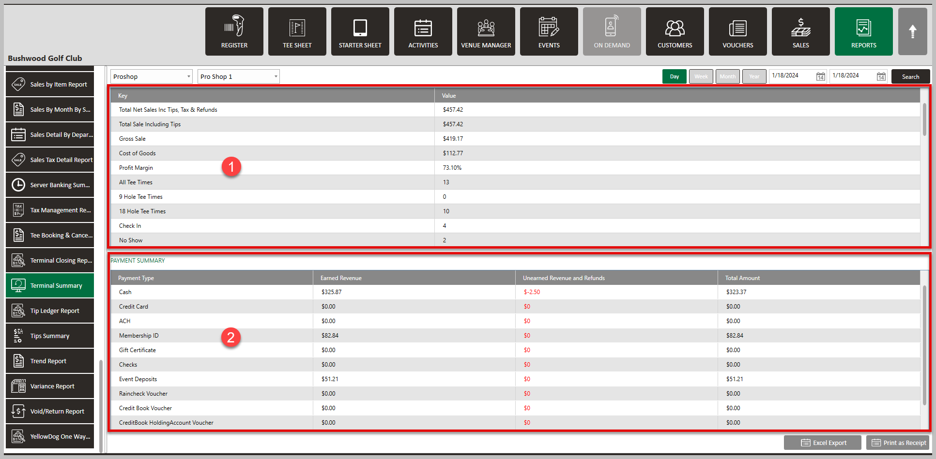Open Void/Return Report
Viewport: 936px width, 459px height.
click(x=50, y=411)
